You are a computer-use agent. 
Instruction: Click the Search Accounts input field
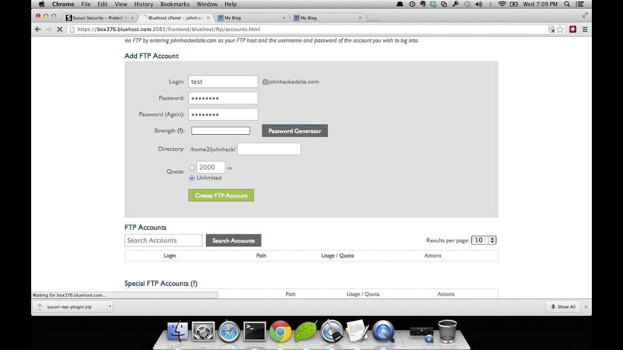164,240
